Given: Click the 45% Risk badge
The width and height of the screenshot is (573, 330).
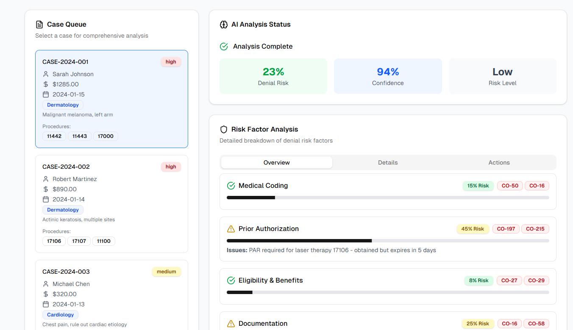Looking at the screenshot, I should (473, 229).
